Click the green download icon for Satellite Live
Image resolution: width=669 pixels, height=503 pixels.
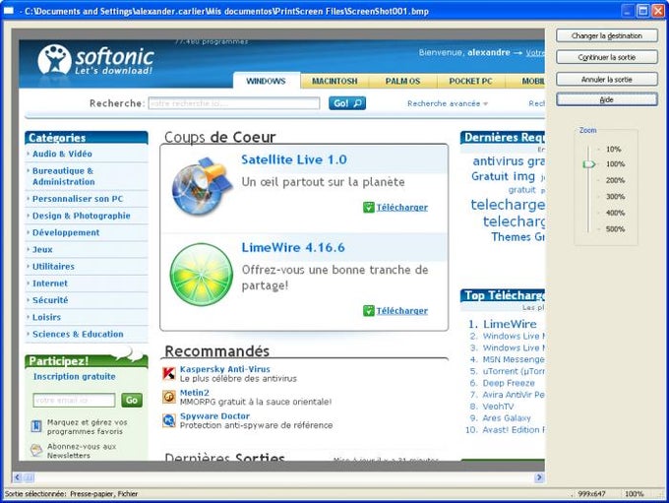(x=369, y=207)
